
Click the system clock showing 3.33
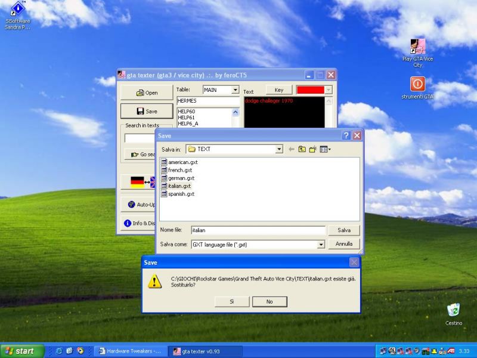[x=464, y=351]
